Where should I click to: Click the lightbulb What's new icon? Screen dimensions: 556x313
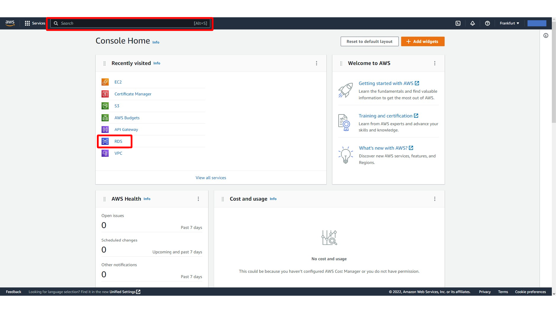click(x=345, y=155)
